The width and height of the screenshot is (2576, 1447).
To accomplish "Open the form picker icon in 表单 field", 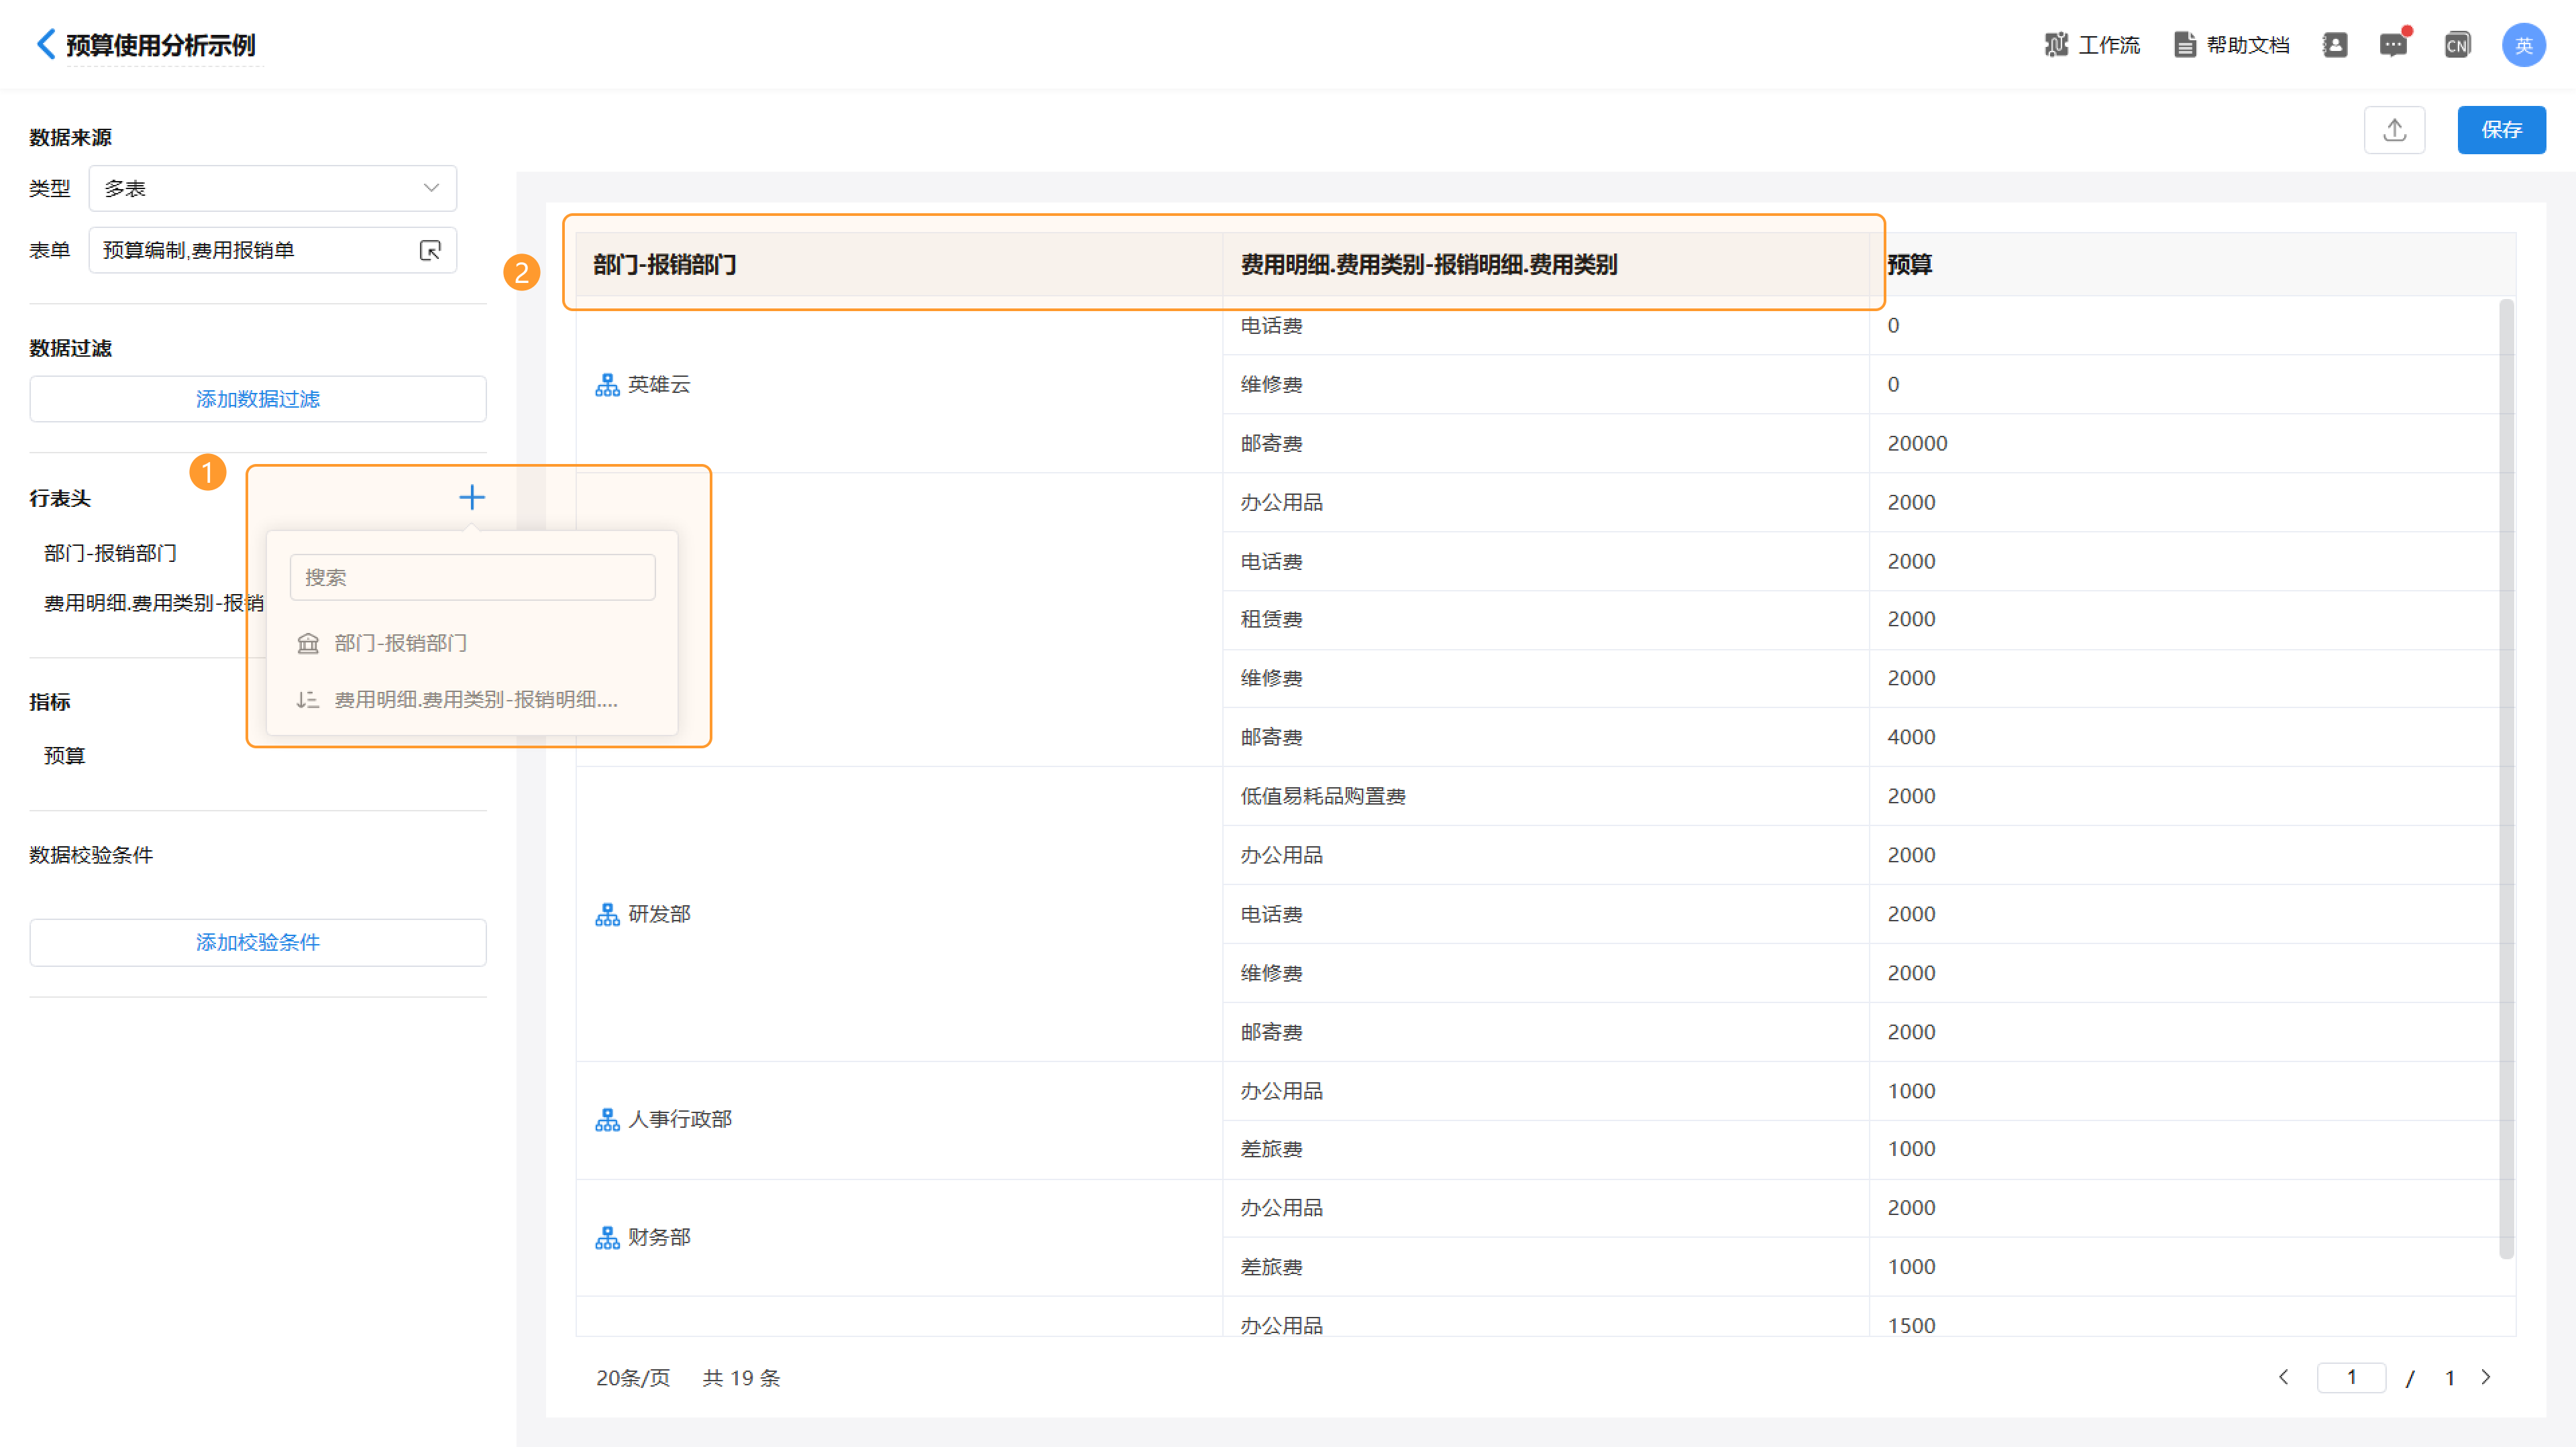I will click(x=430, y=250).
